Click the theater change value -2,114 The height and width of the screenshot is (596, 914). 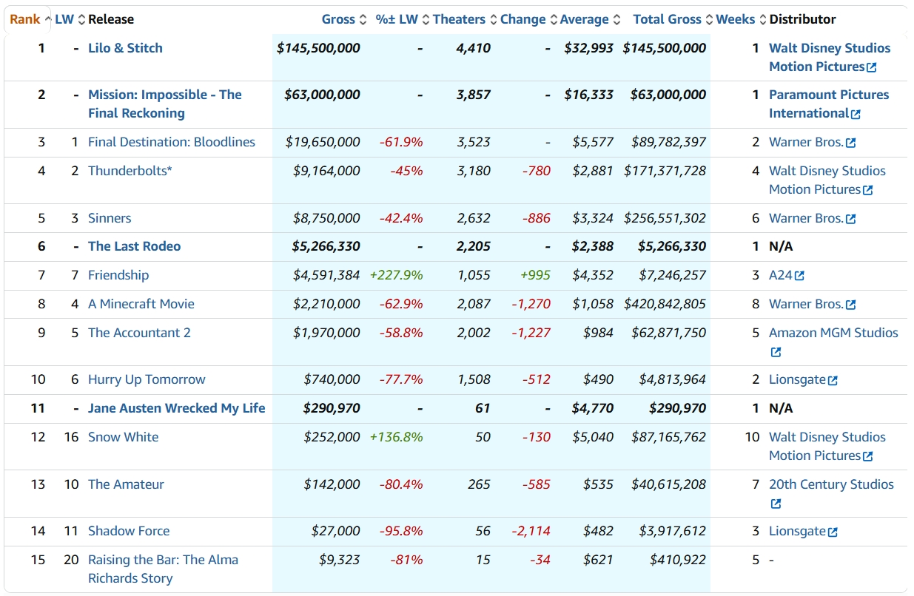click(x=531, y=531)
